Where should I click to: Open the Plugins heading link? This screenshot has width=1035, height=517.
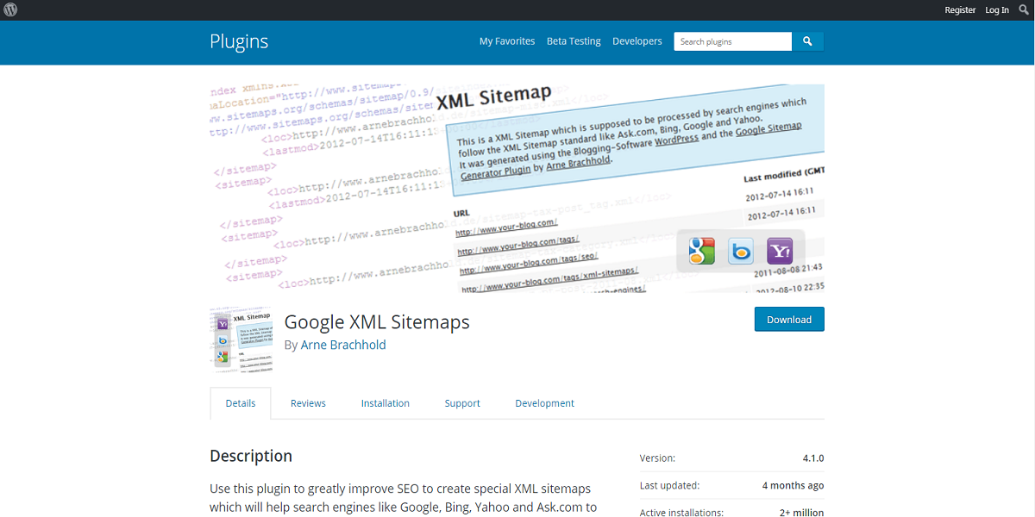pos(239,41)
